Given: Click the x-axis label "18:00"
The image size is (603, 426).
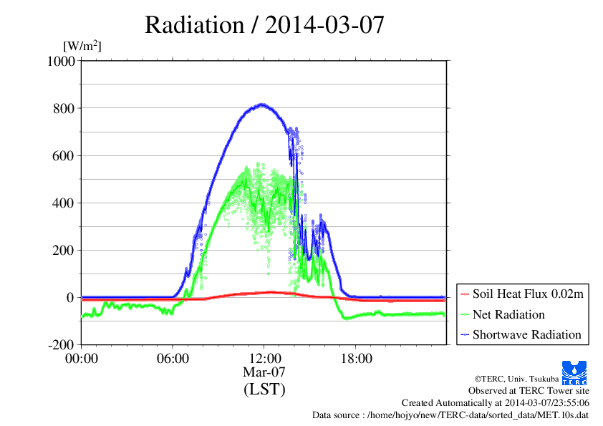Looking at the screenshot, I should [356, 359].
